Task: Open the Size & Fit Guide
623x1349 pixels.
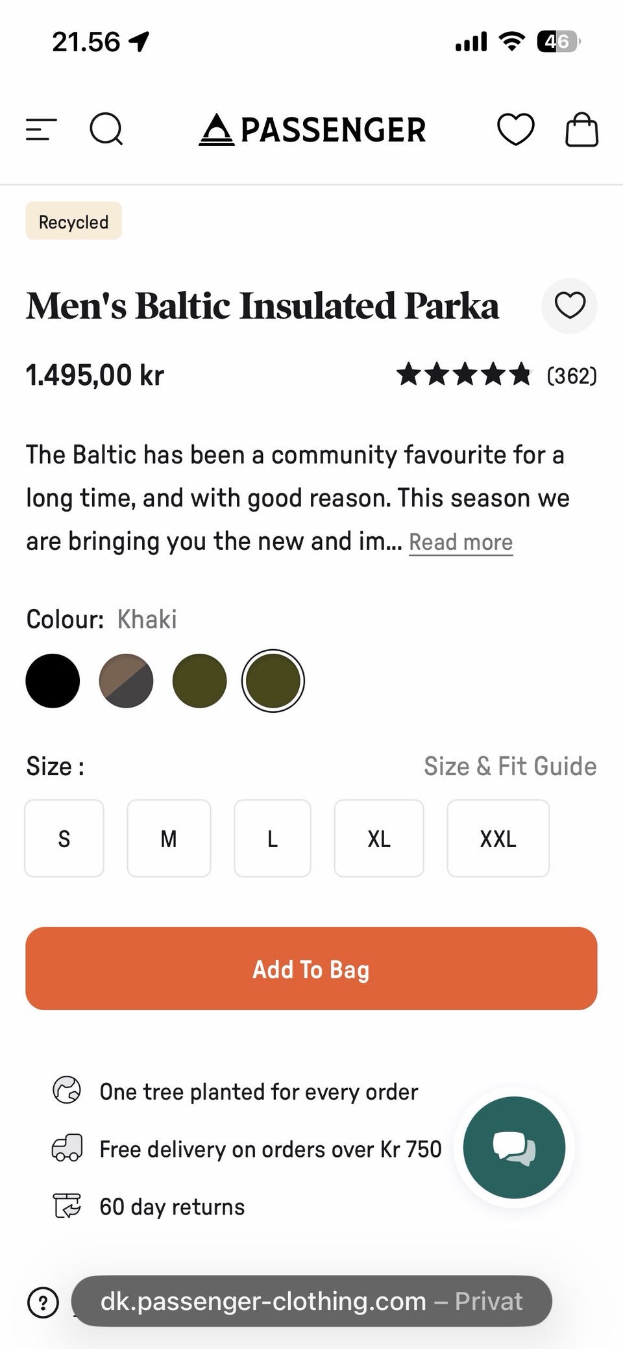Action: pos(510,766)
